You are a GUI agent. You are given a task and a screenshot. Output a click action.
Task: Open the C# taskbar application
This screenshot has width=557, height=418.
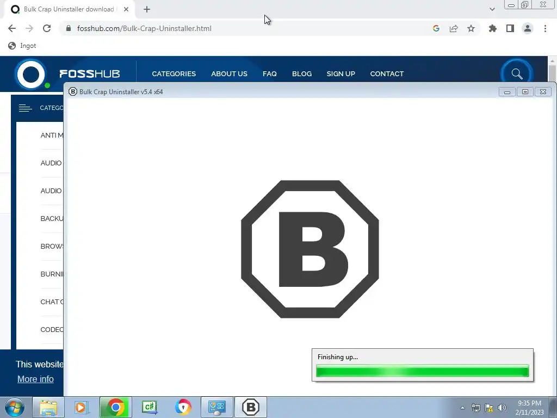(149, 407)
